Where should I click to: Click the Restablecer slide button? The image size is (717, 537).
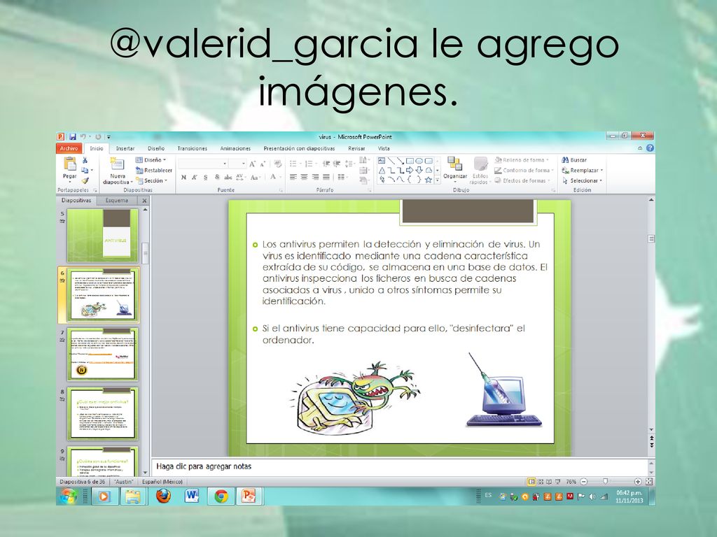pos(154,171)
